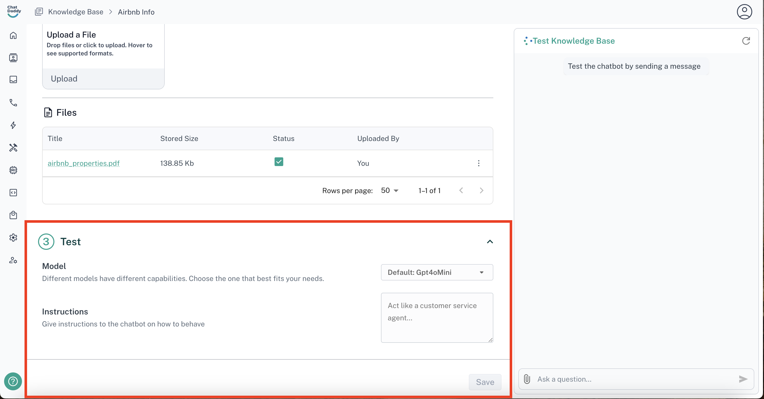Open the airbnb_properties.pdf file link
The width and height of the screenshot is (764, 399).
tap(83, 163)
